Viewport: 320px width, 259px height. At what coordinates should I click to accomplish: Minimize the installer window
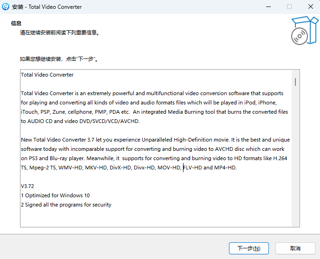[x=268, y=7]
